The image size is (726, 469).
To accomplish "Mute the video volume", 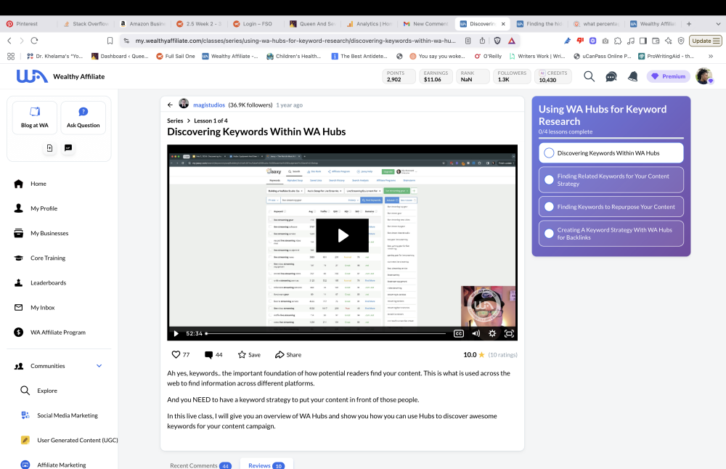I will click(x=476, y=333).
